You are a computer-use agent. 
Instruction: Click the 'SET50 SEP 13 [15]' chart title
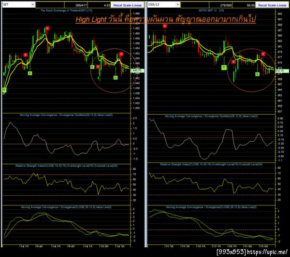[x=211, y=11]
